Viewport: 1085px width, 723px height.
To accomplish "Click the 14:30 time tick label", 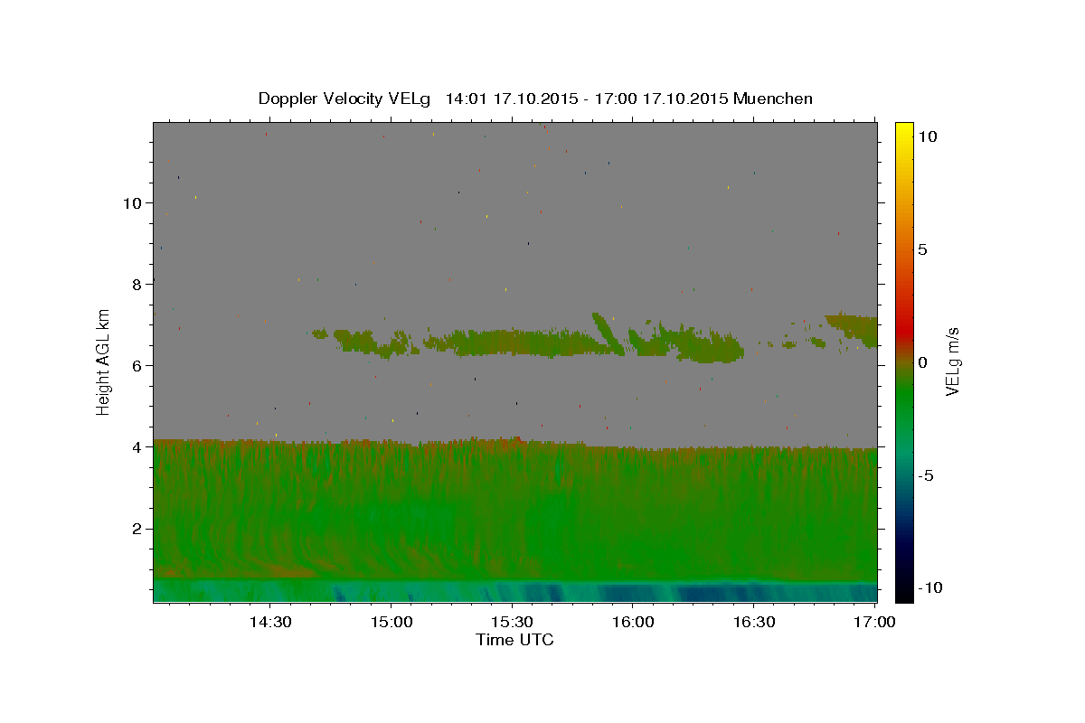I will (269, 622).
